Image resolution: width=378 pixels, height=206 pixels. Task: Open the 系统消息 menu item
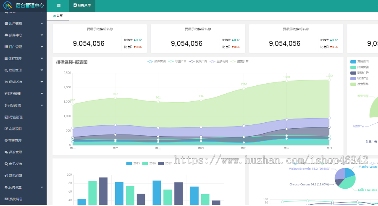point(24,199)
